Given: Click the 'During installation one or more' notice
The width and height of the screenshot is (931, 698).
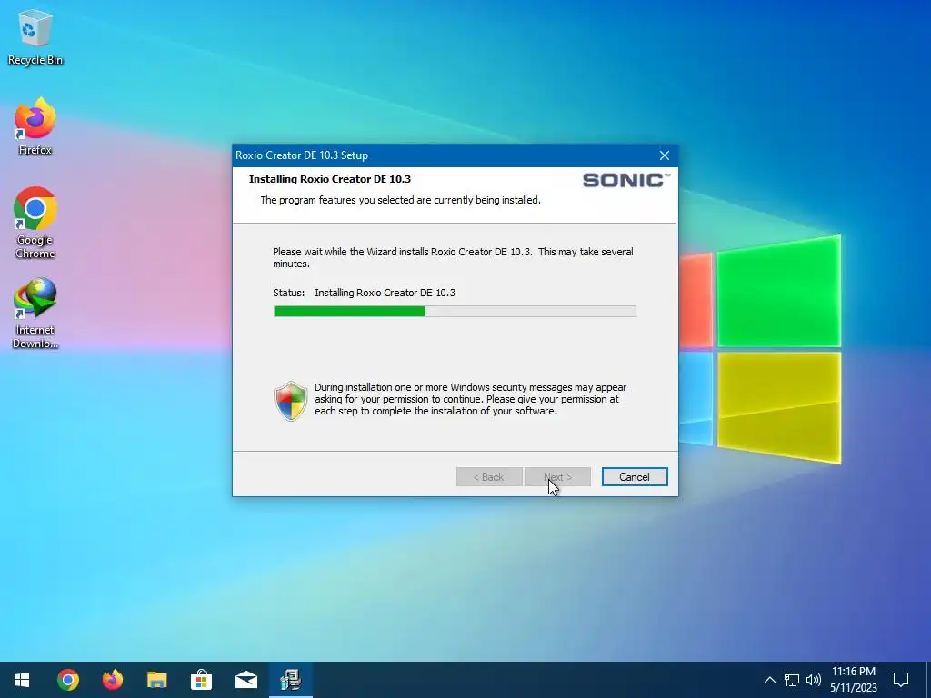Looking at the screenshot, I should tap(470, 399).
